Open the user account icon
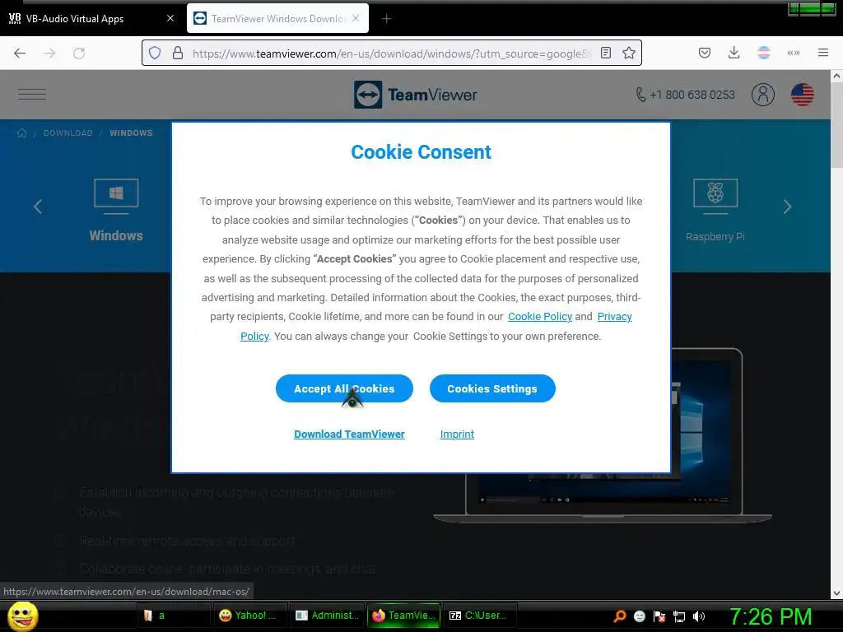Screen dimensions: 843x632 click(762, 95)
